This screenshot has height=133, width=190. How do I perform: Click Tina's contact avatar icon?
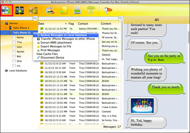point(14,42)
